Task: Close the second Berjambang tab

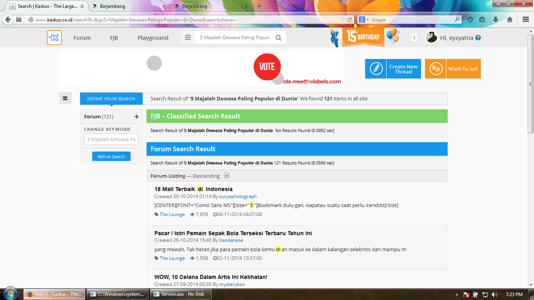Action: coord(246,6)
